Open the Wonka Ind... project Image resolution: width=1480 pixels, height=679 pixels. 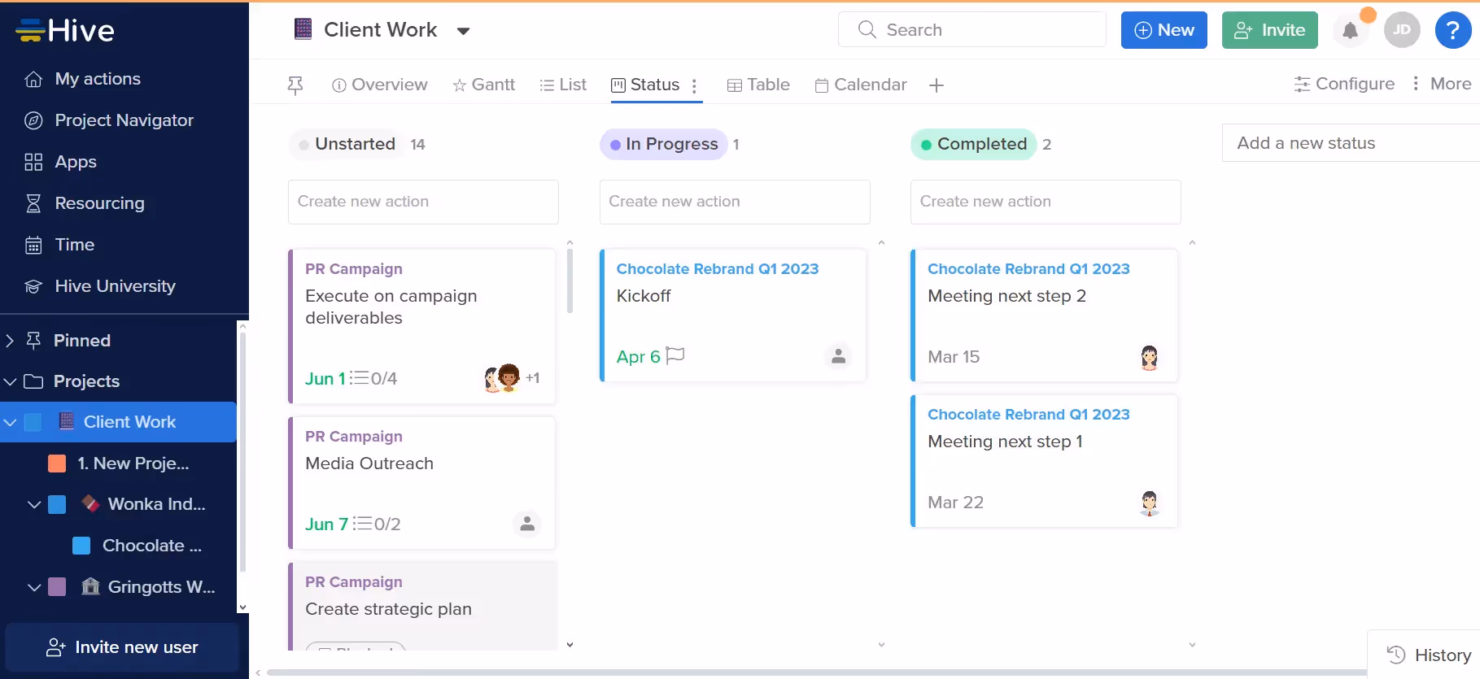(156, 504)
